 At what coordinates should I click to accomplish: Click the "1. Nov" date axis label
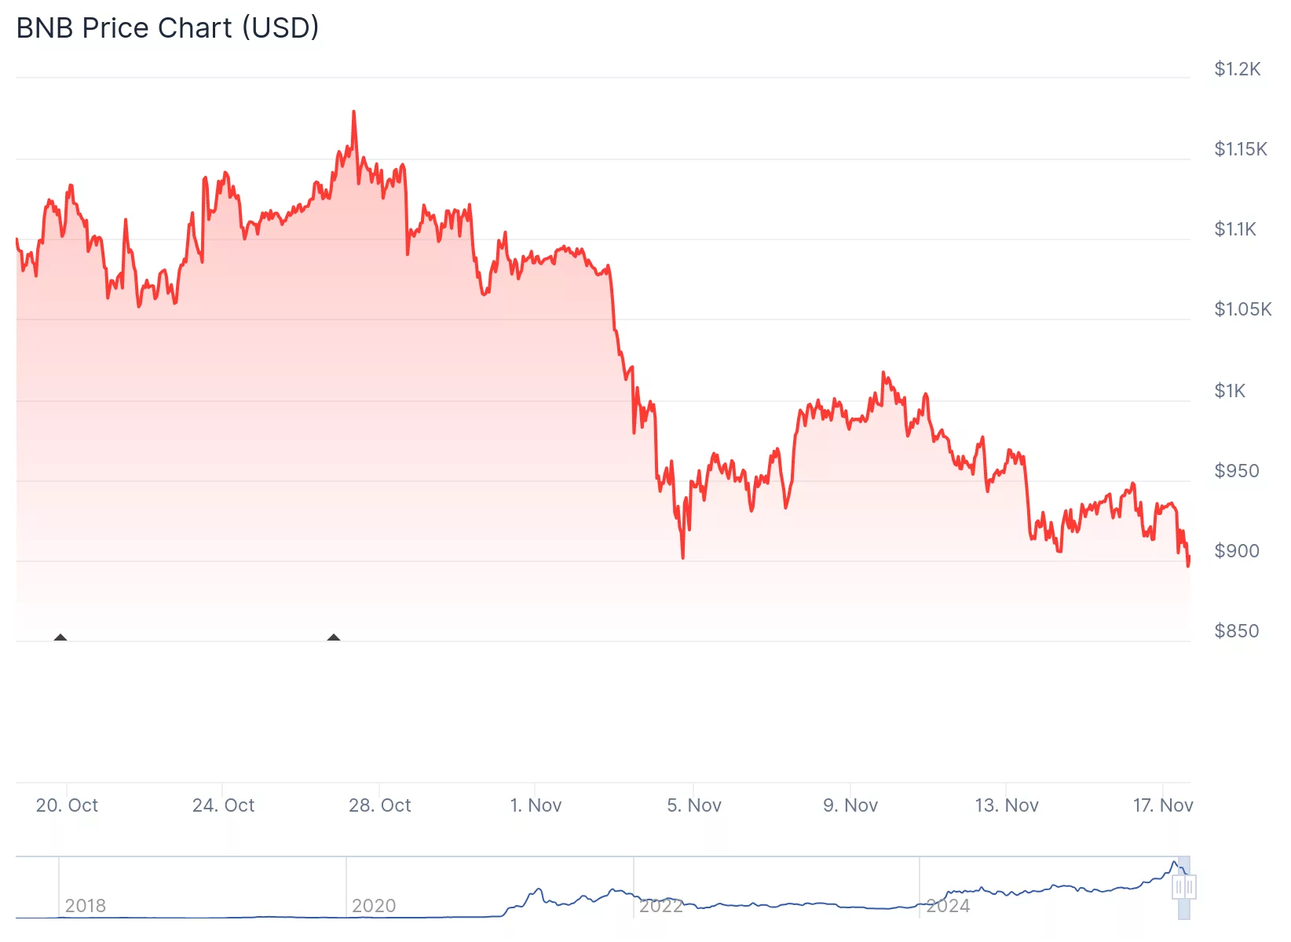click(x=536, y=805)
